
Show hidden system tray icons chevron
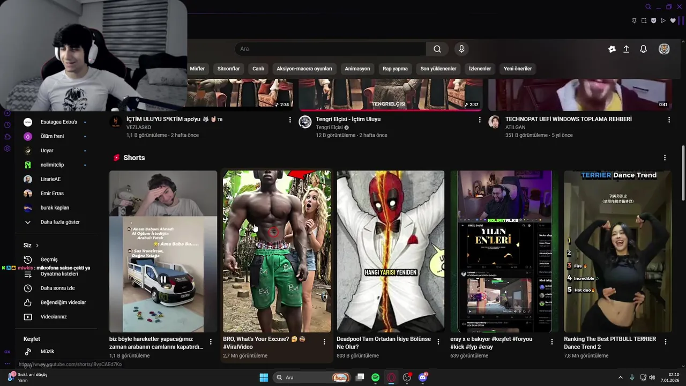tap(621, 377)
